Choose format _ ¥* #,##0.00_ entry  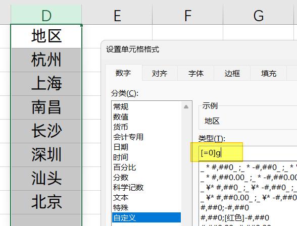(249, 198)
